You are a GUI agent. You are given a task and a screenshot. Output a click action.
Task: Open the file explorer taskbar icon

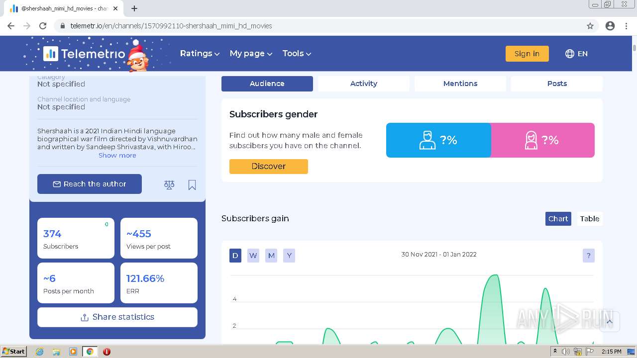click(56, 352)
